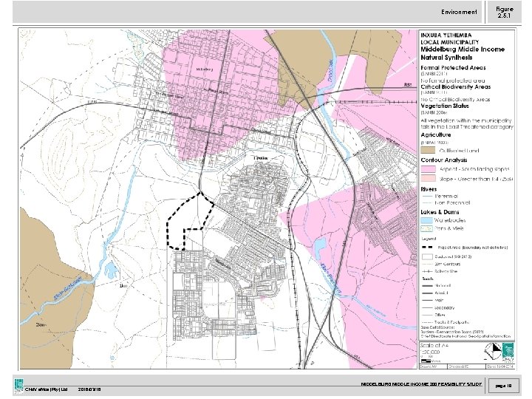
Task: Click the north arrow compass symbol
Action: click(x=493, y=352)
